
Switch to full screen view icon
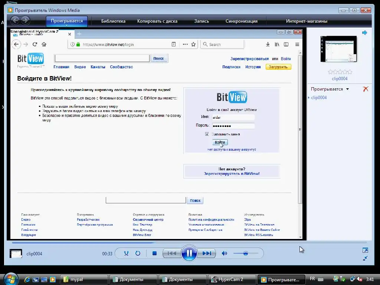point(365,250)
